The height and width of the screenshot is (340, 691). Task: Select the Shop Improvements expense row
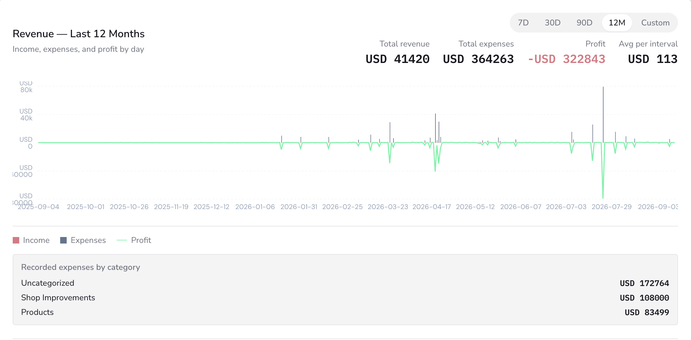345,297
